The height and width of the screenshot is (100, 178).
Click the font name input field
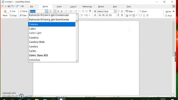coord(37,11)
